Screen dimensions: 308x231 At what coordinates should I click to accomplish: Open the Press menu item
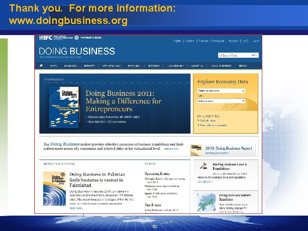click(x=243, y=66)
